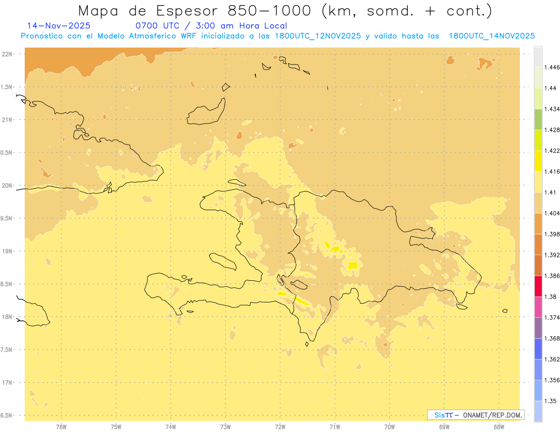The width and height of the screenshot is (560, 433).
Task: Pick the purple colorbar swatch
Action: click(538, 328)
